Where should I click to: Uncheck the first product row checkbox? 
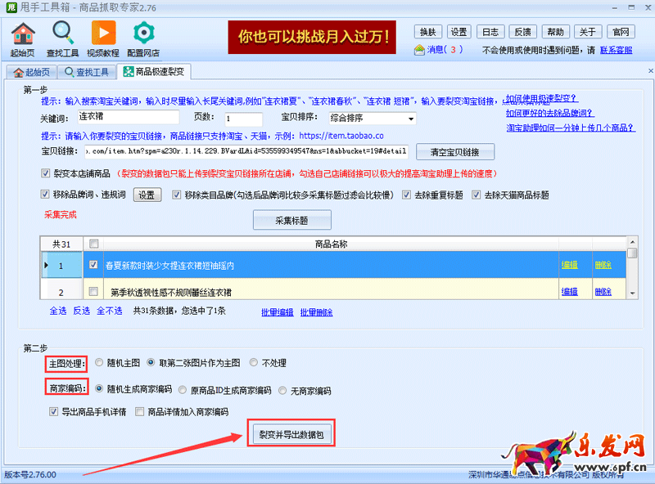[93, 265]
